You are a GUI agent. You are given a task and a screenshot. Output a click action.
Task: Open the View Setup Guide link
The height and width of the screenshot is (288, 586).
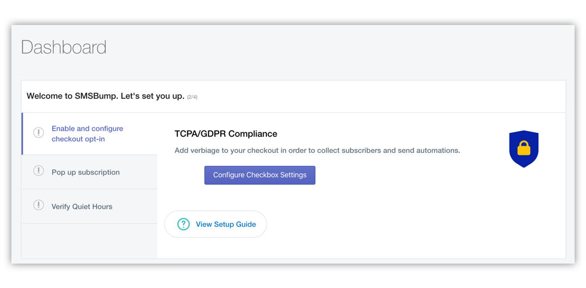tap(226, 225)
